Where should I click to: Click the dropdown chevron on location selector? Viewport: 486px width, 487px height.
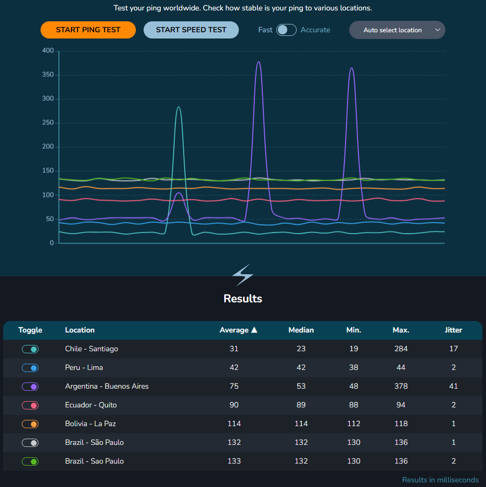point(437,30)
